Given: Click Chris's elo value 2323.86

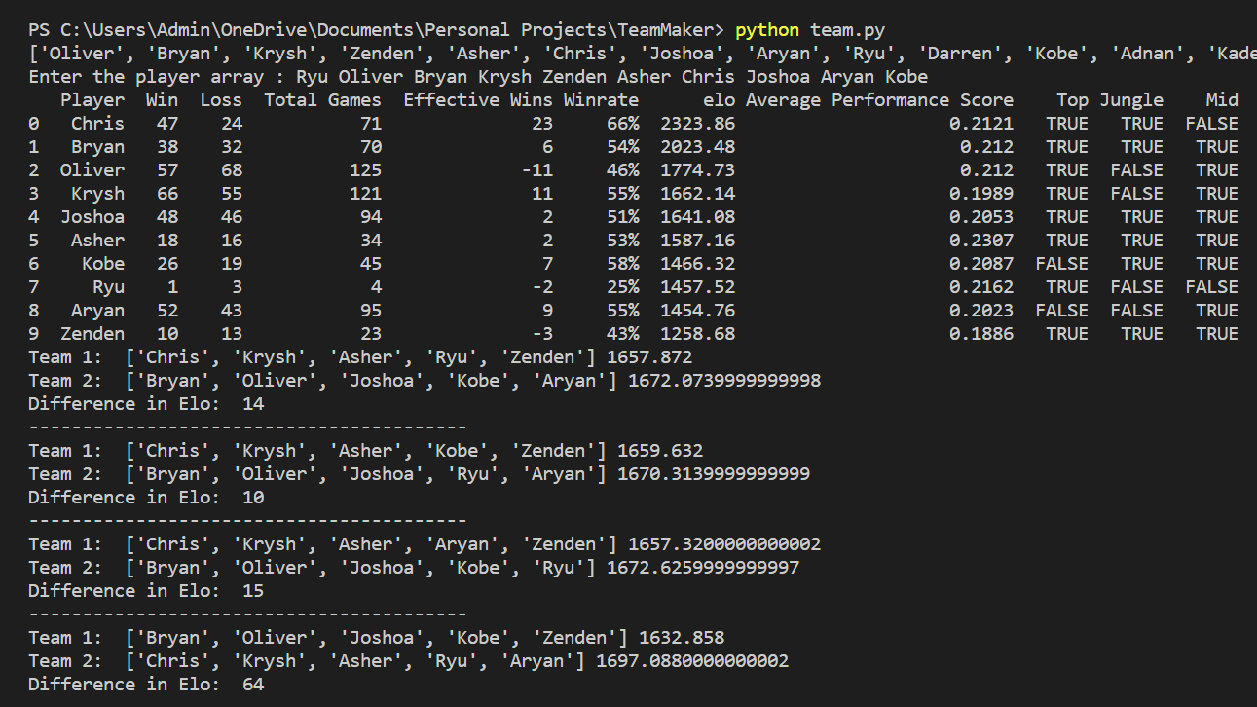Looking at the screenshot, I should coord(698,124).
